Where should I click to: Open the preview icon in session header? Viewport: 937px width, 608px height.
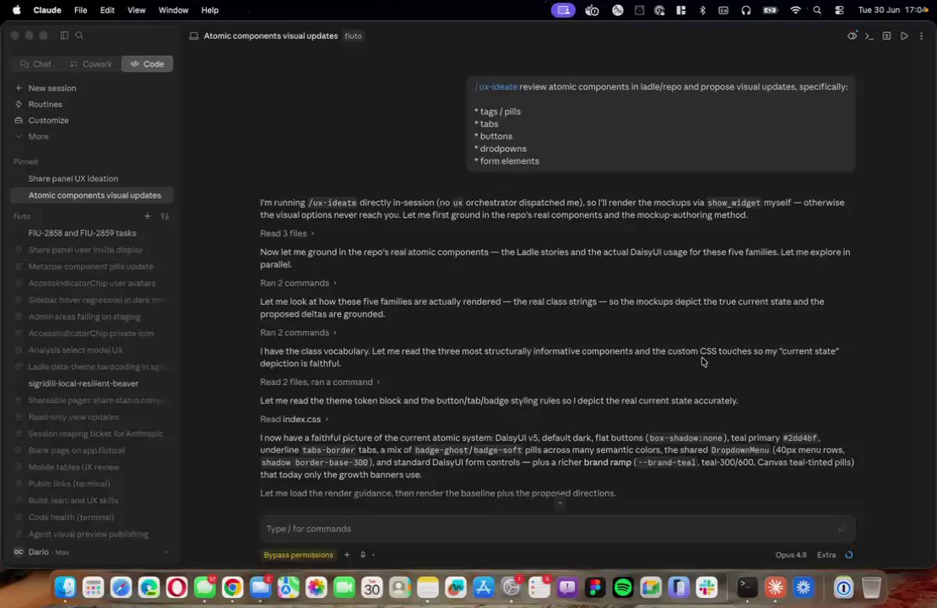[x=852, y=35]
